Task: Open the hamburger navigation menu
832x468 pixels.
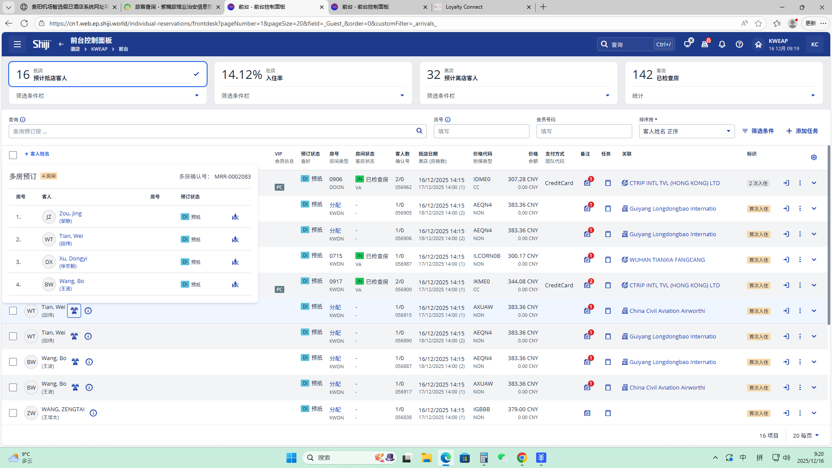Action: (x=17, y=44)
